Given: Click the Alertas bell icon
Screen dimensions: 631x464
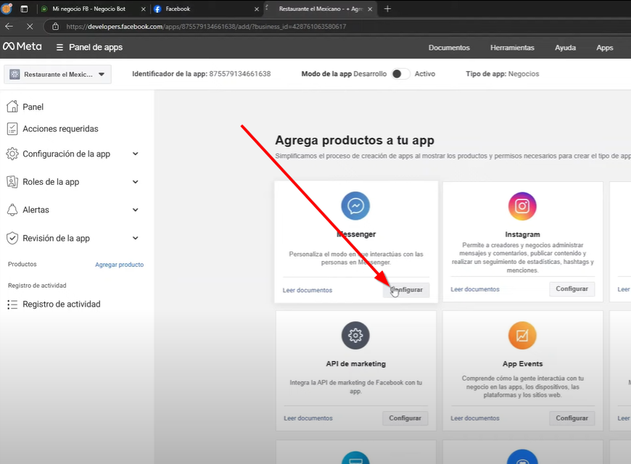Looking at the screenshot, I should 12,210.
